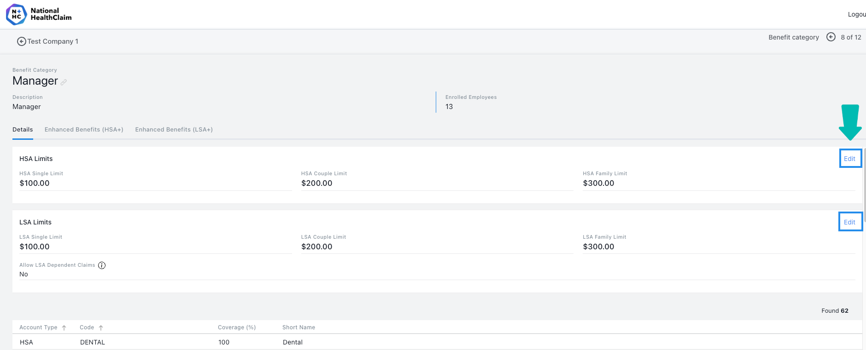866x350 pixels.
Task: Click the vertical scrollbar on the right
Action: pos(864,184)
